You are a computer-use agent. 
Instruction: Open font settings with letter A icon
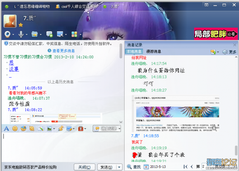6,129
